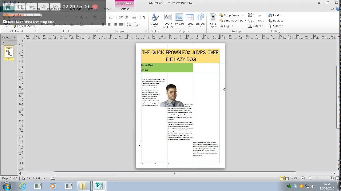This screenshot has height=191, width=341.
Task: Click the red record indicator
Action: click(x=95, y=7)
